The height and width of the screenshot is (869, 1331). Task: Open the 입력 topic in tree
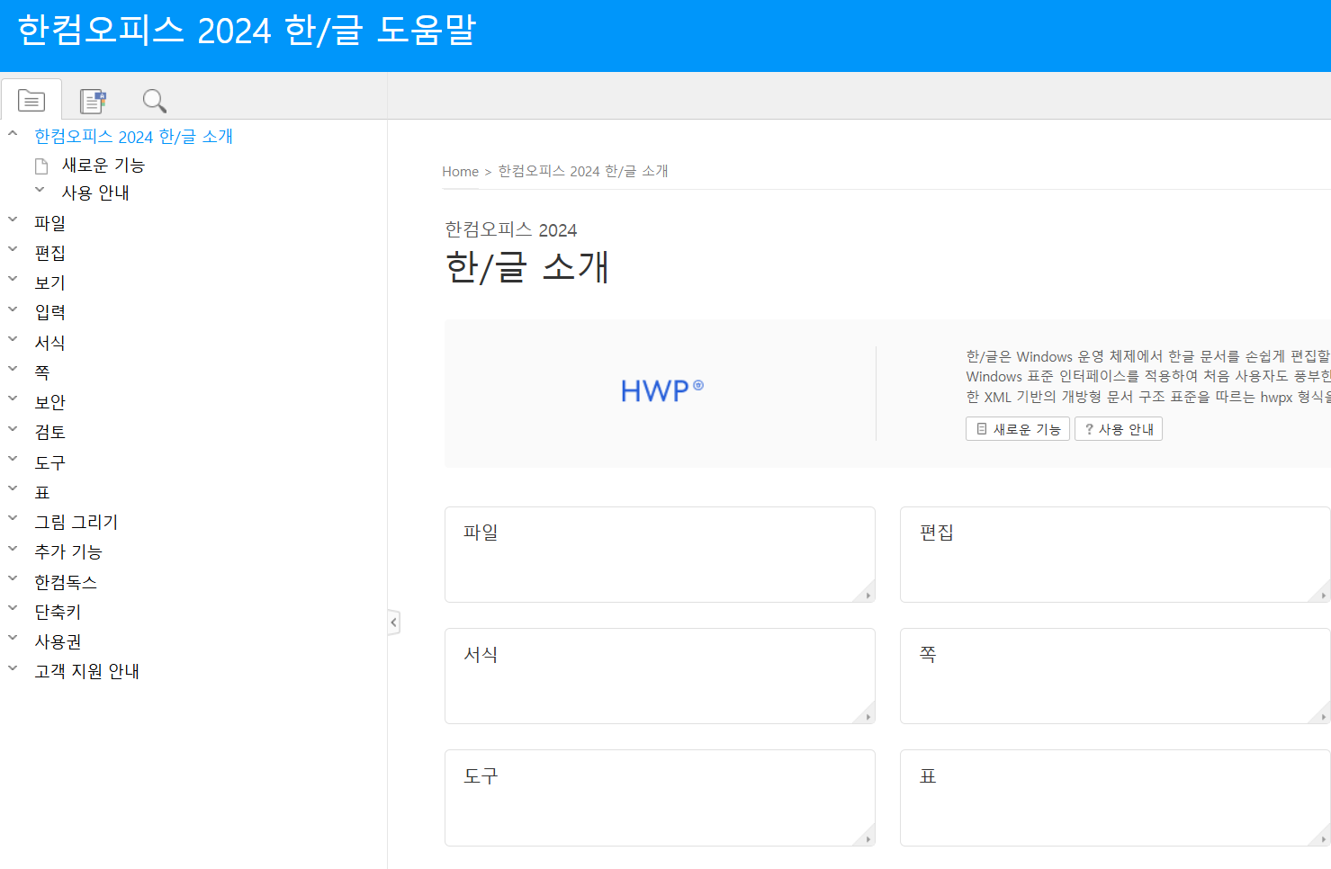50,312
